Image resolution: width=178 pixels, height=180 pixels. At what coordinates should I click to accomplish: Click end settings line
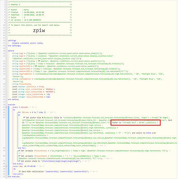click(14, 46)
